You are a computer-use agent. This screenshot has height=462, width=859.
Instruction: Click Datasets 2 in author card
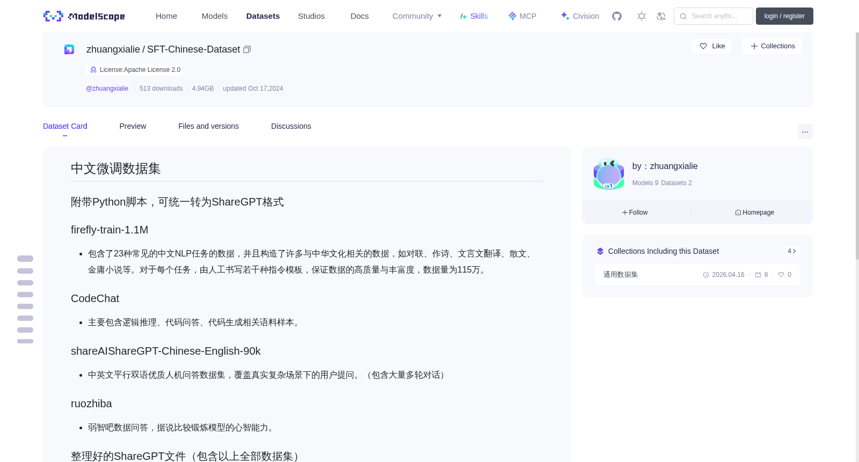click(676, 183)
